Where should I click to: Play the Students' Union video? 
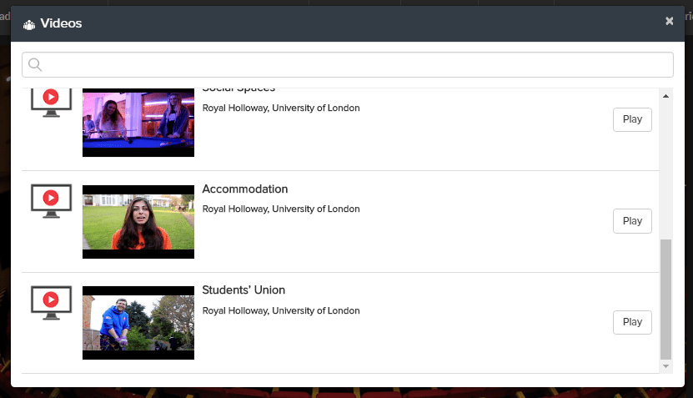(x=632, y=322)
